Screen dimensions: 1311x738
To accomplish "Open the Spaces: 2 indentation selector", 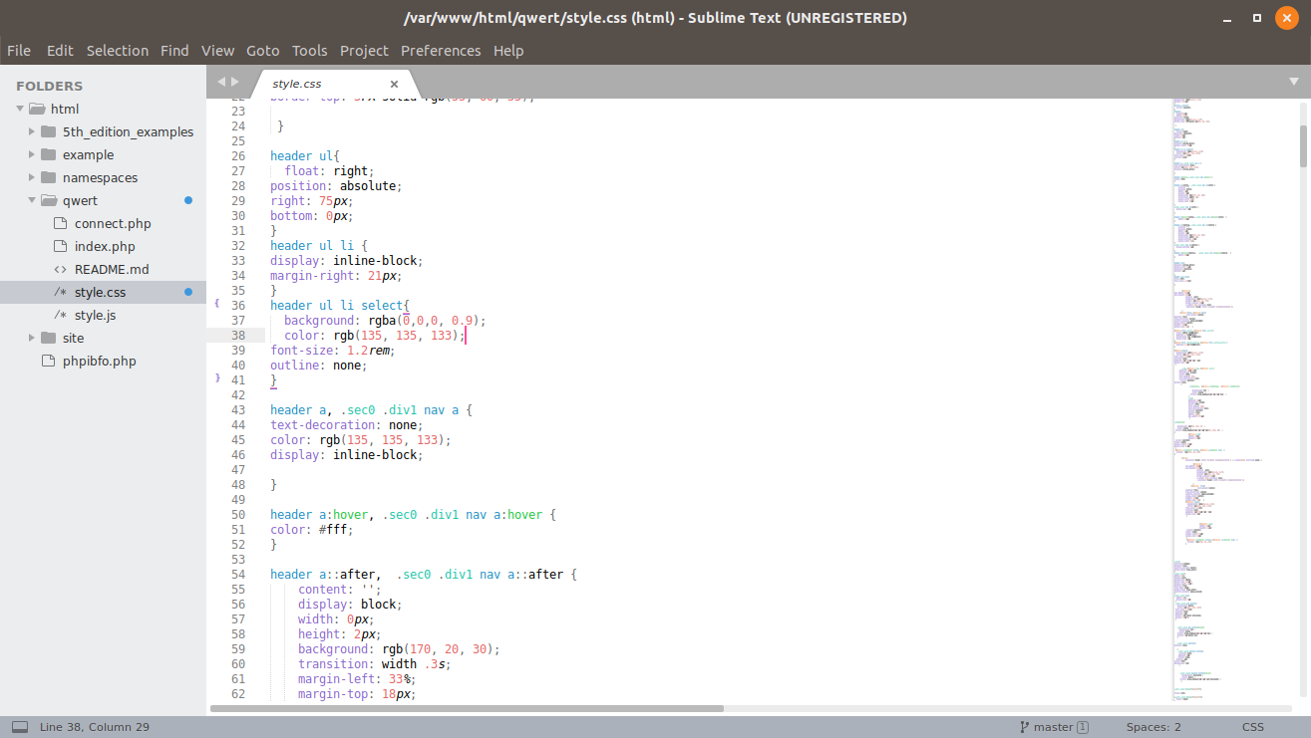I will [x=1153, y=727].
